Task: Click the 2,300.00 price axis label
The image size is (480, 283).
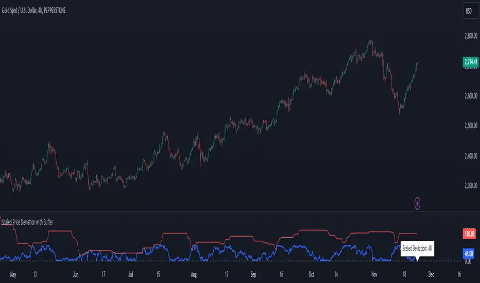Action: click(471, 186)
